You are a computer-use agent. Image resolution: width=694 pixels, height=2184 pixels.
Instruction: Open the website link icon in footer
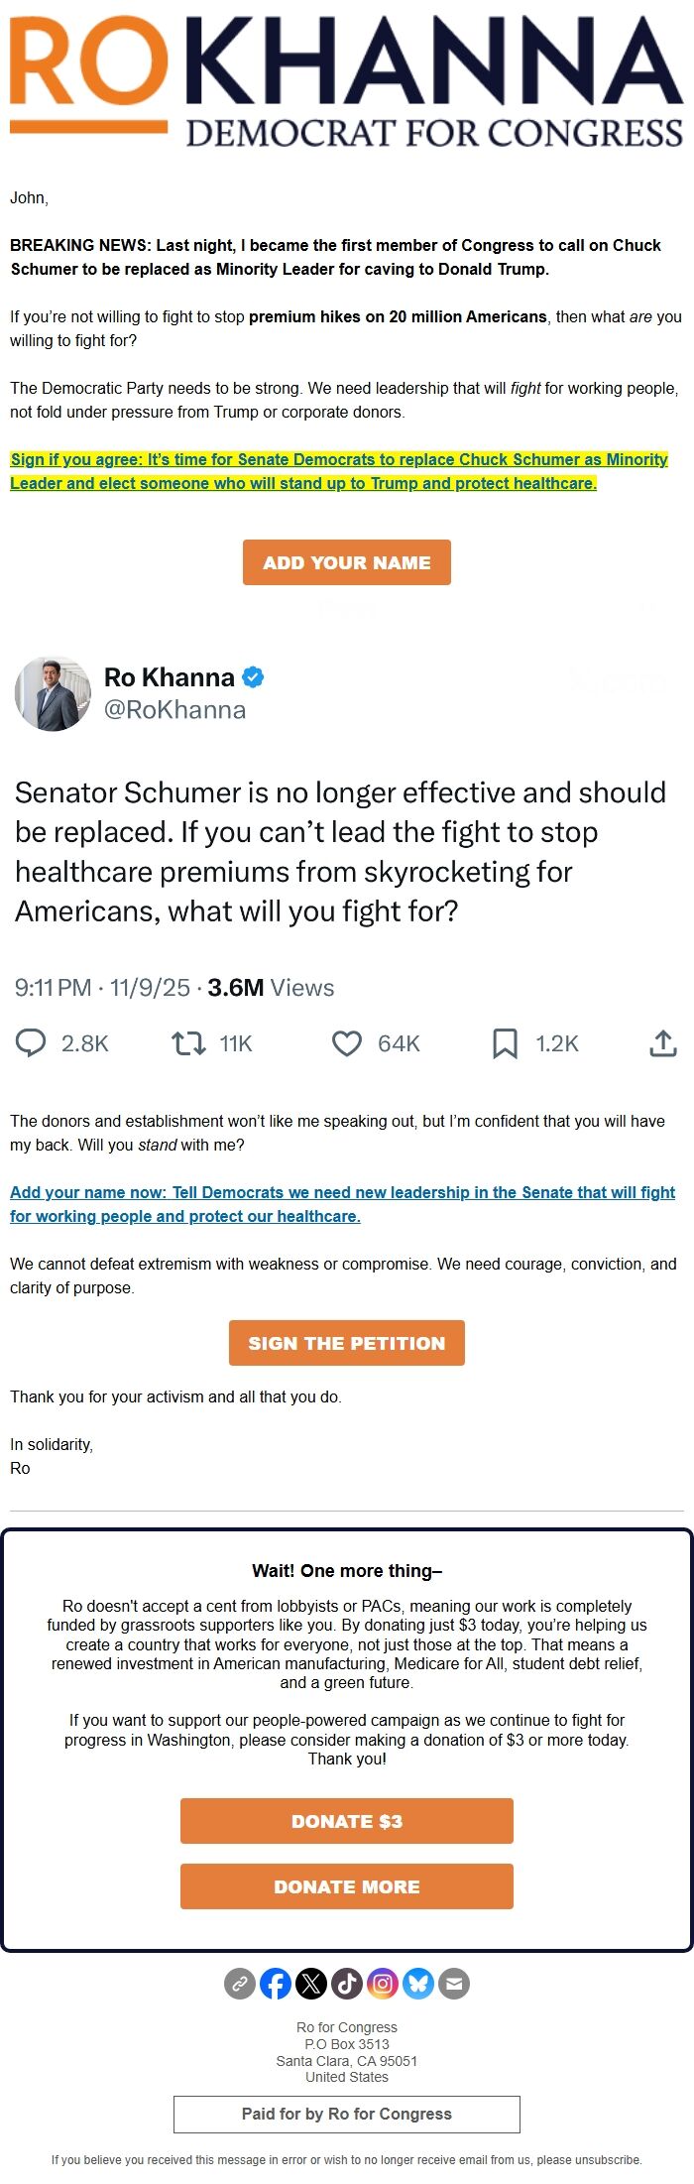coord(240,1984)
